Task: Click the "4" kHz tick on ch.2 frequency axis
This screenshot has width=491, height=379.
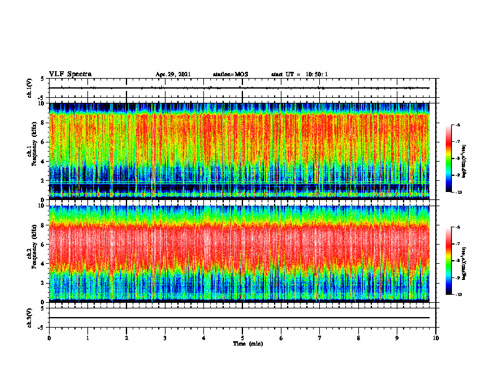Action: pyautogui.click(x=43, y=264)
